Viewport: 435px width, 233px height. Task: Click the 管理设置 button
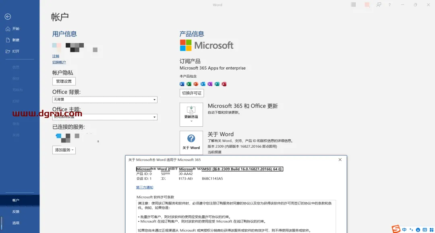64,81
